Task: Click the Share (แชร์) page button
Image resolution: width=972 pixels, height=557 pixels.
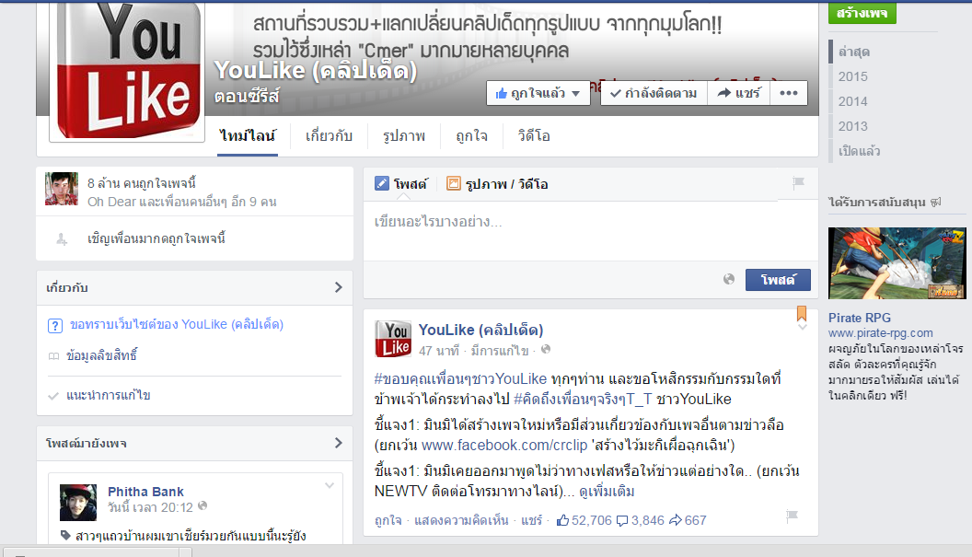Action: [x=738, y=93]
